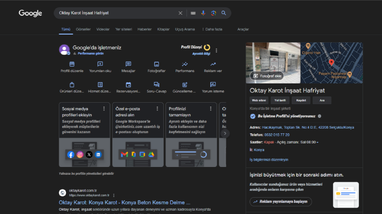
Task: Click Reklam yayınlamaya başlayın button
Action: pos(281,202)
